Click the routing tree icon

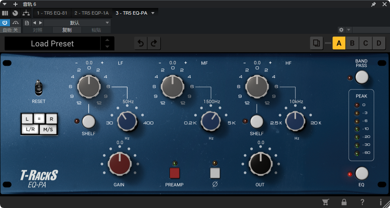coord(26,13)
